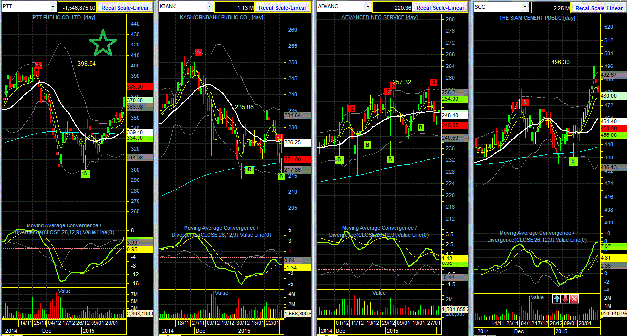Click the 235.06 level label on KBANK chart
The width and height of the screenshot is (627, 336).
(244, 107)
